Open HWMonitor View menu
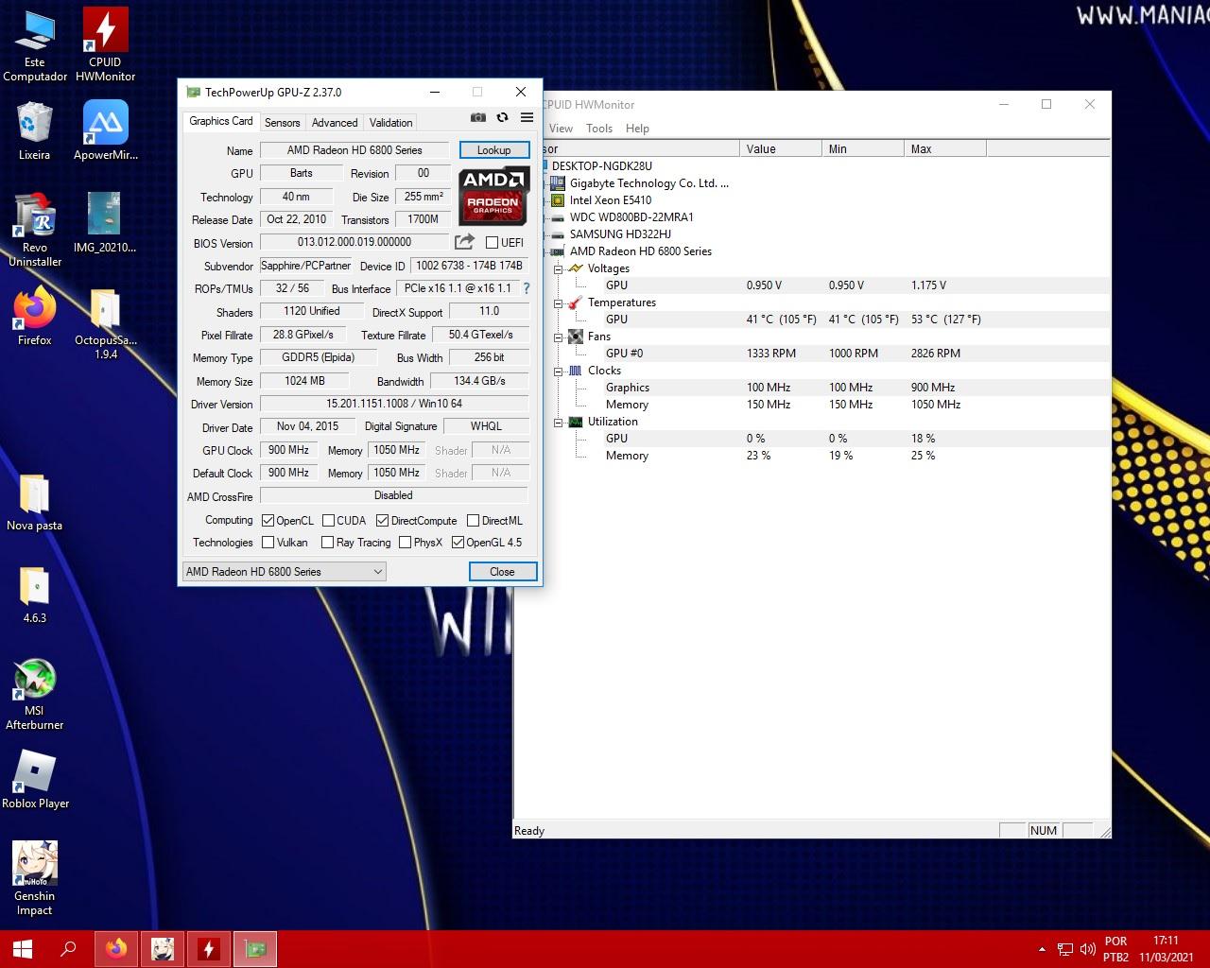This screenshot has width=1210, height=968. click(x=561, y=129)
